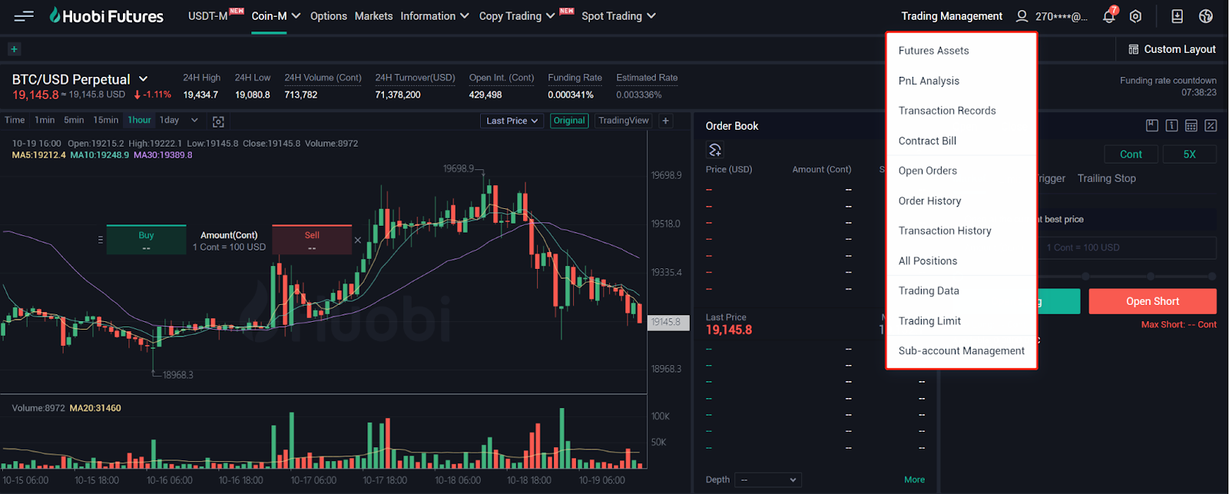Change the 5X leverage setting

click(x=1189, y=154)
